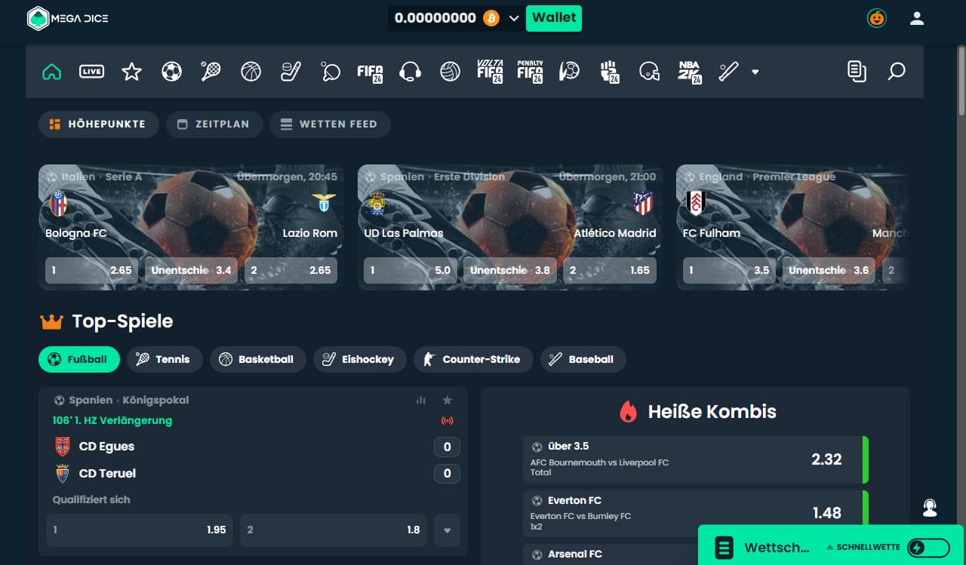This screenshot has height=565, width=966.
Task: Open the headset esports icon
Action: point(410,72)
